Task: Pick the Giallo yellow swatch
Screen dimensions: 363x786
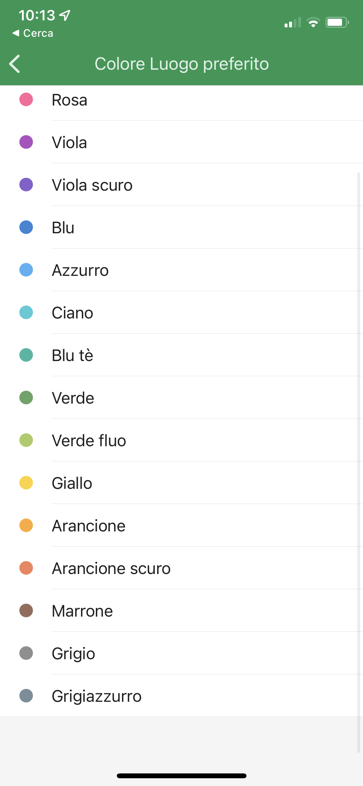Action: [26, 483]
